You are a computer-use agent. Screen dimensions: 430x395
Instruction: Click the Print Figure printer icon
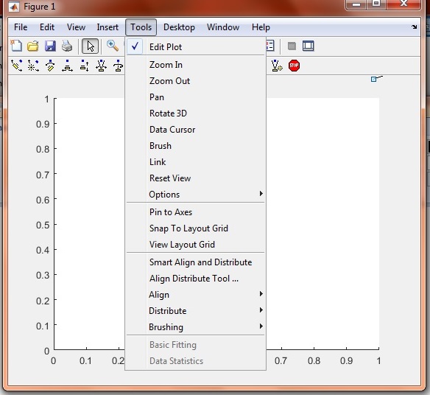click(x=67, y=46)
